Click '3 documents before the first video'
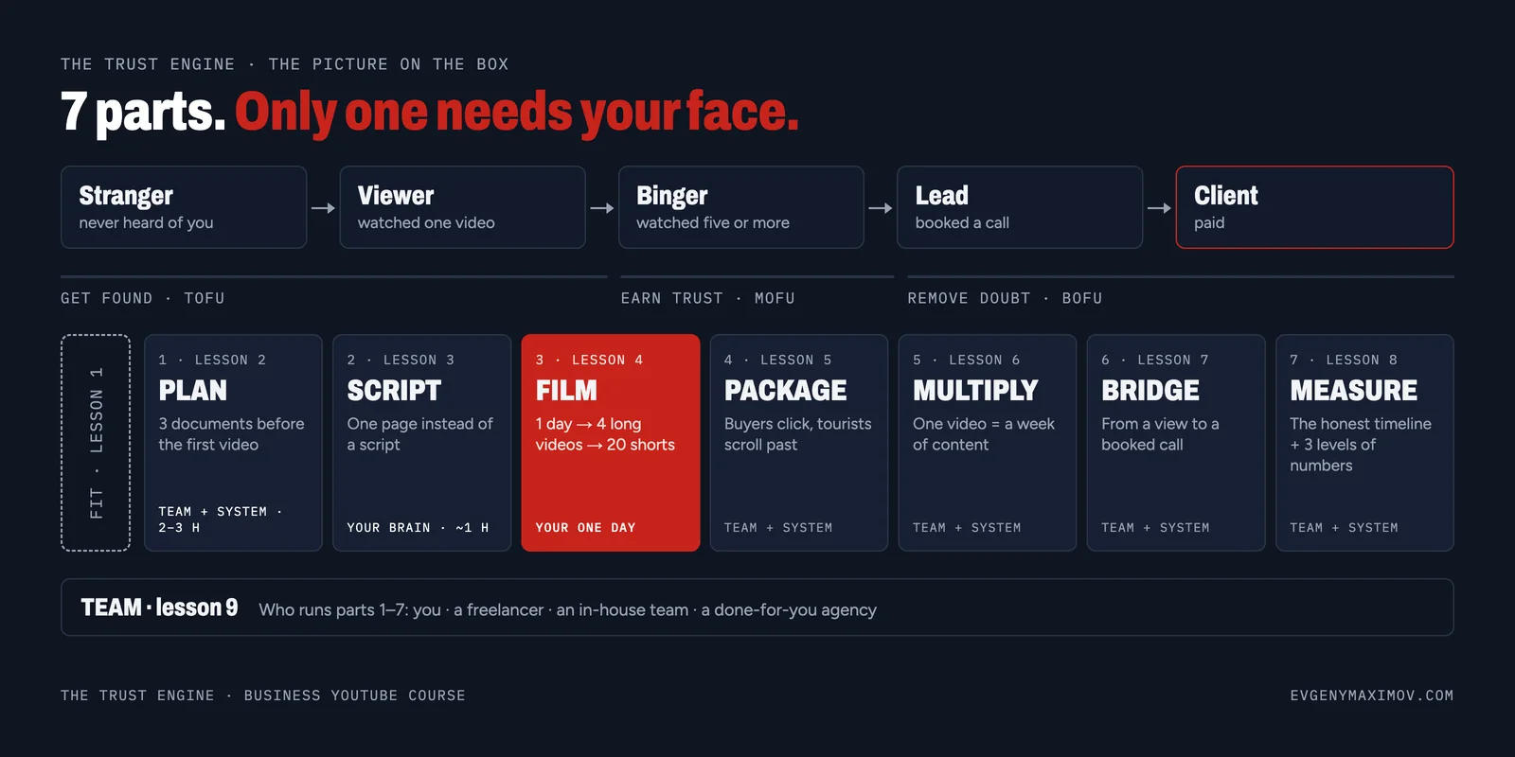The width and height of the screenshot is (1515, 757). (231, 434)
